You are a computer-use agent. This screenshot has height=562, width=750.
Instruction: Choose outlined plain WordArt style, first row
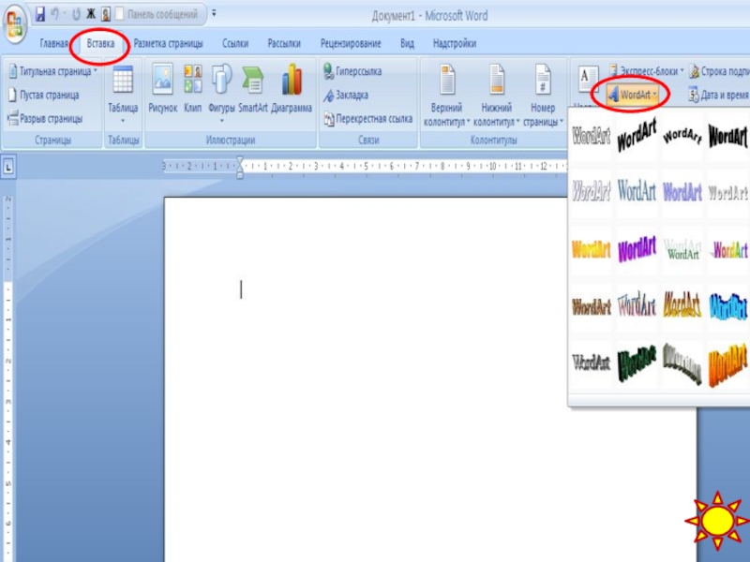[x=592, y=135]
